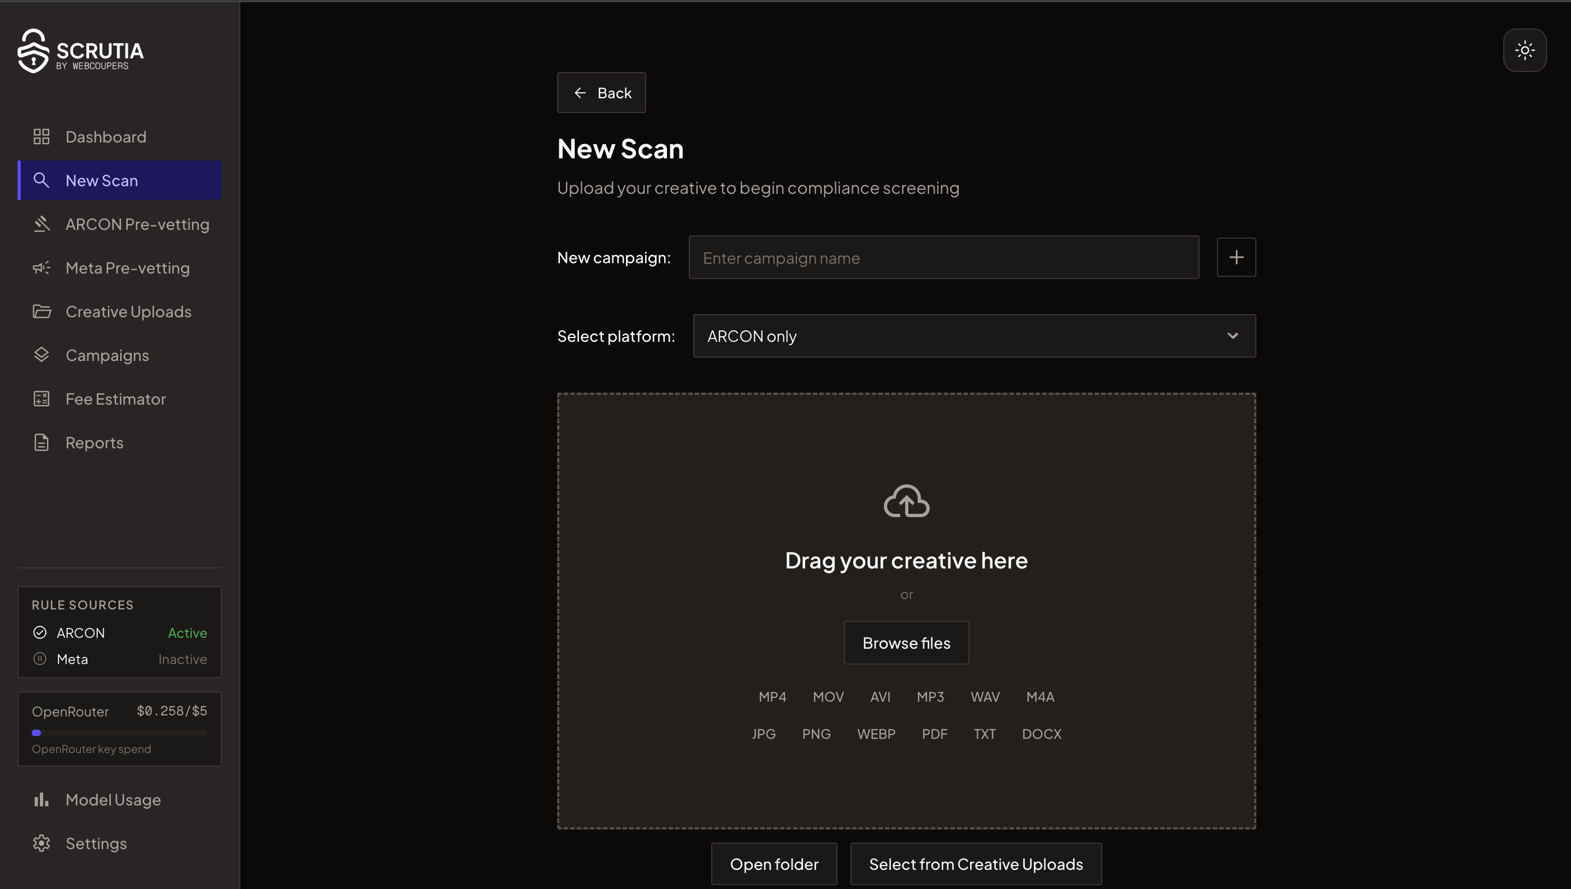Click the Scrutia shield logo
The height and width of the screenshot is (889, 1571).
pos(33,51)
